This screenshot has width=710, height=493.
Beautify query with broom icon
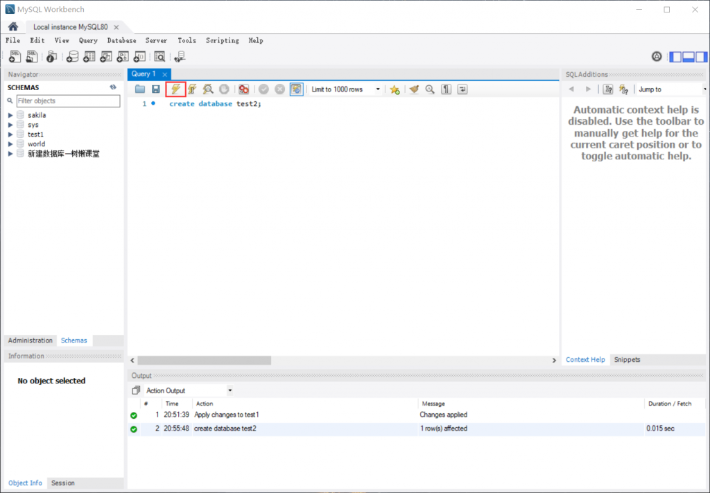pyautogui.click(x=414, y=89)
